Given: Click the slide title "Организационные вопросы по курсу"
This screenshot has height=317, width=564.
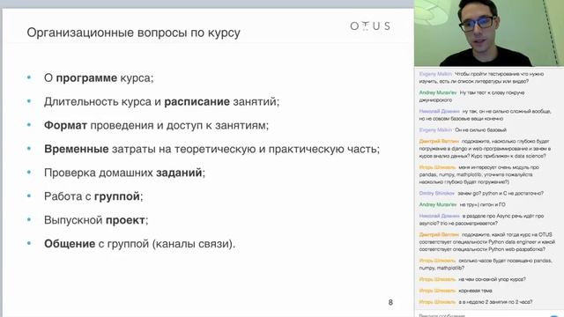Looking at the screenshot, I should point(133,33).
